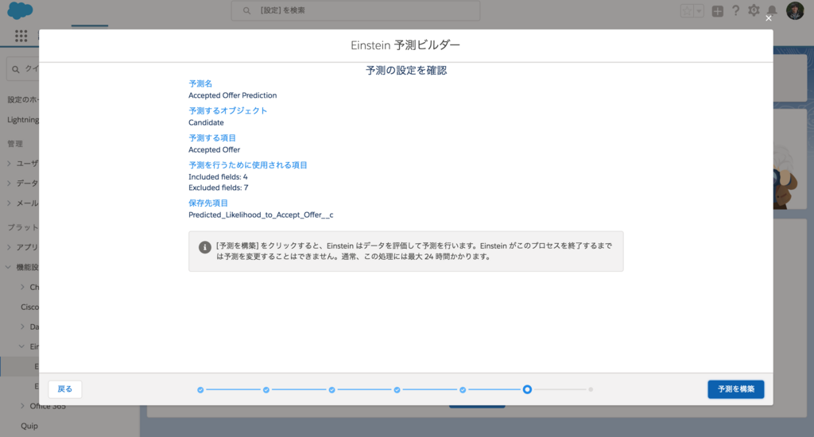The width and height of the screenshot is (814, 437).
Task: Click the Salesforce cloud logo
Action: (x=20, y=10)
